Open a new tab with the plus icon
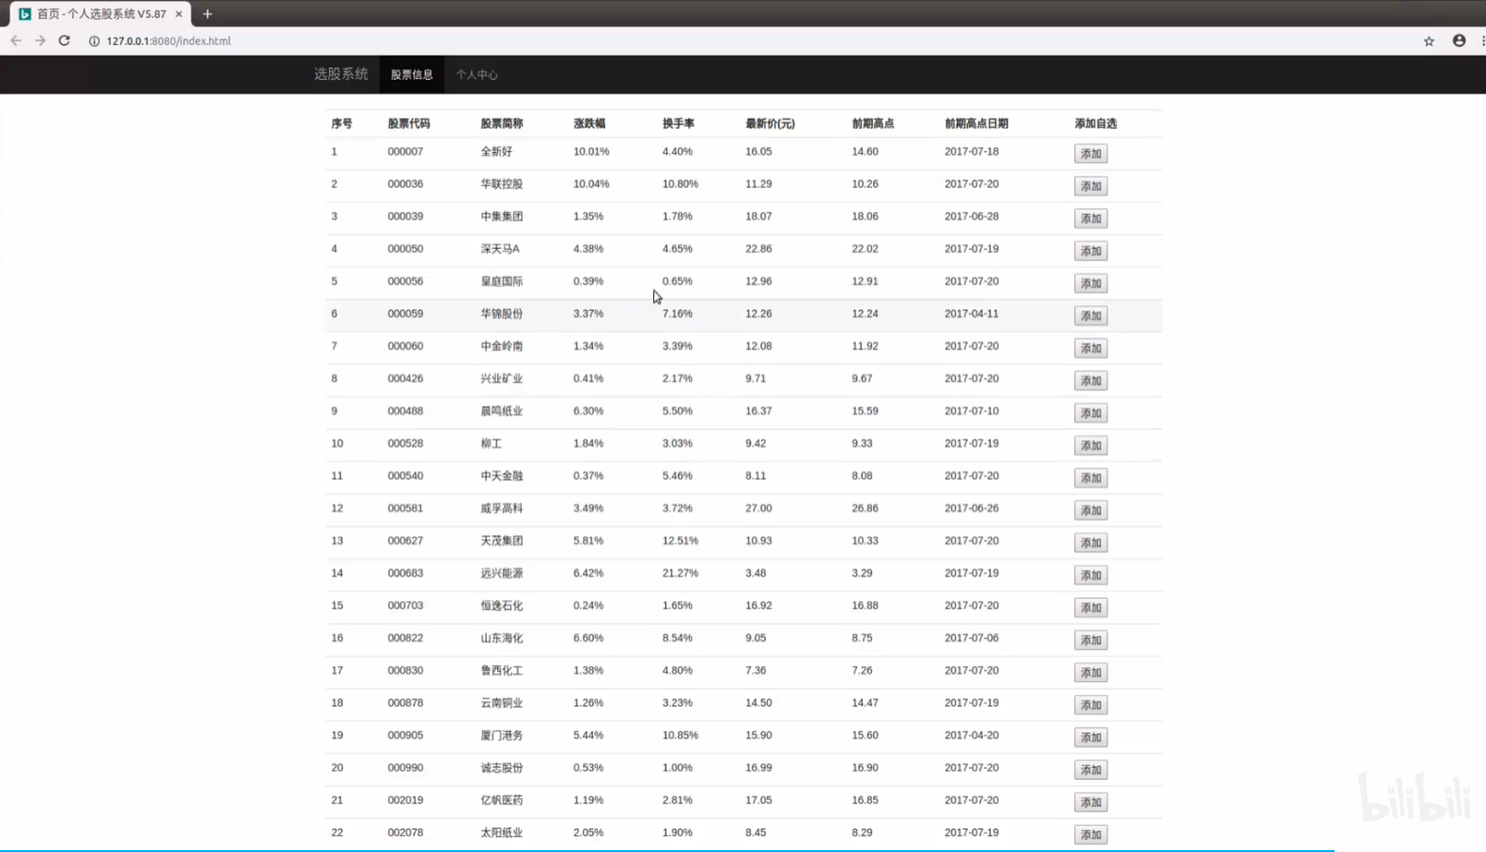1486x852 pixels. [x=208, y=14]
